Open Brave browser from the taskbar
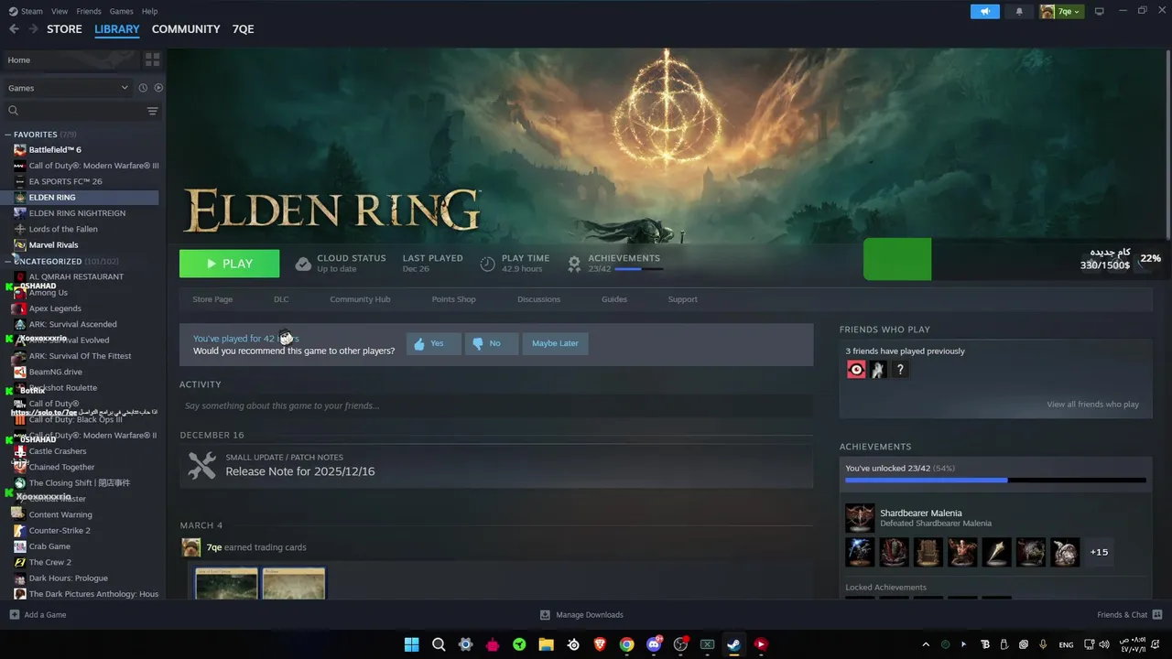 point(600,644)
